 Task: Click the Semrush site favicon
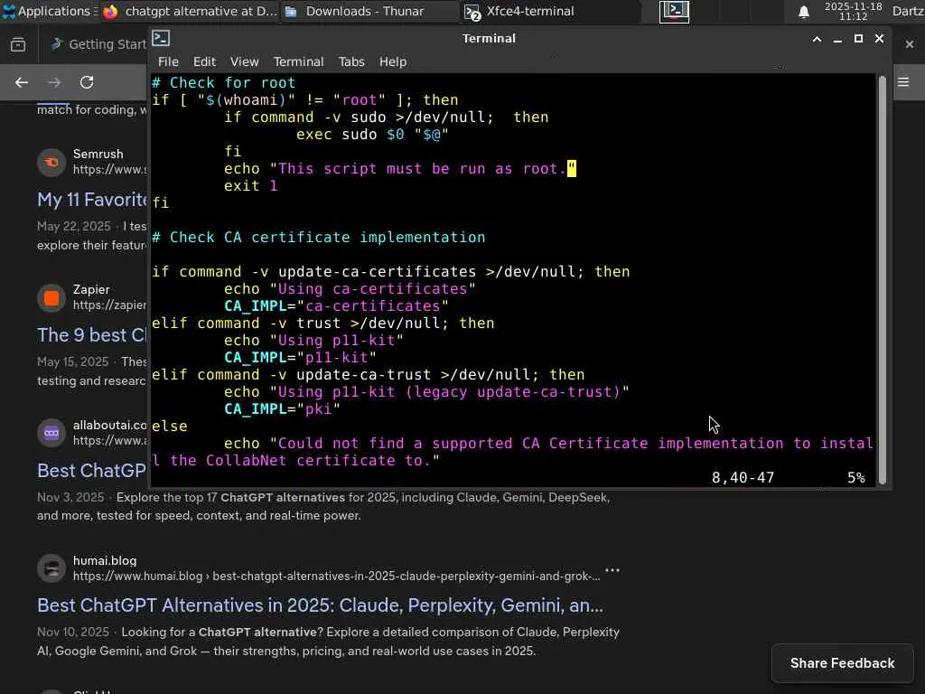(51, 162)
